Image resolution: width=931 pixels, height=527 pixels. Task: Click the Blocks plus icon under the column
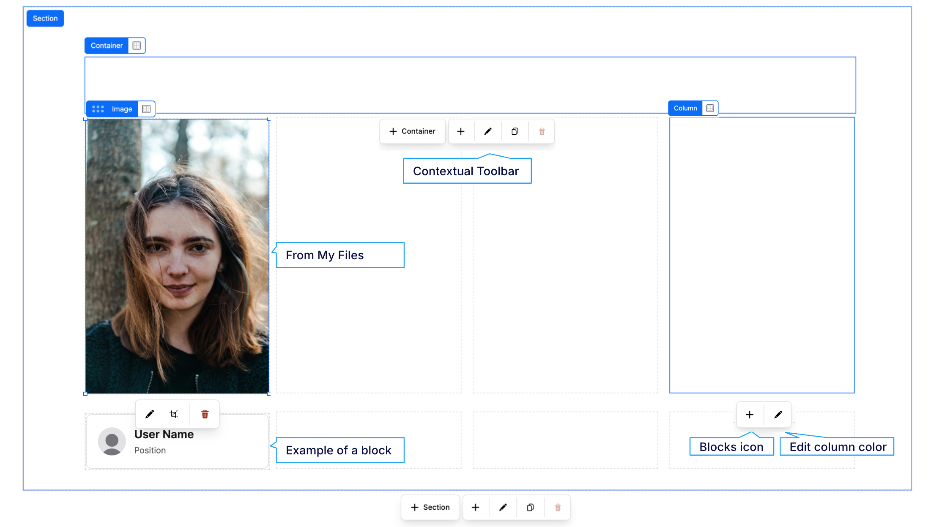(750, 415)
